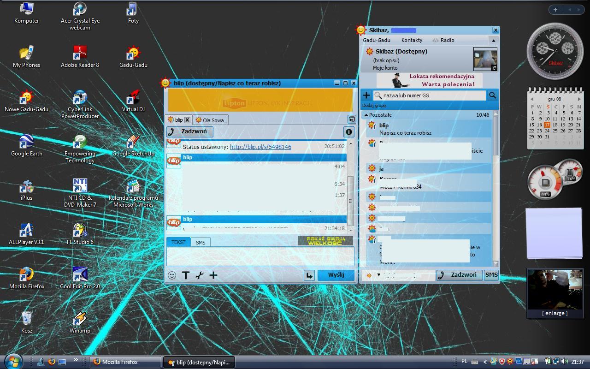590x369 pixels.
Task: Click the text formatting T icon
Action: [186, 275]
